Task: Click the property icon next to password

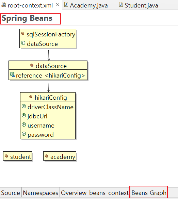Action: click(x=24, y=134)
